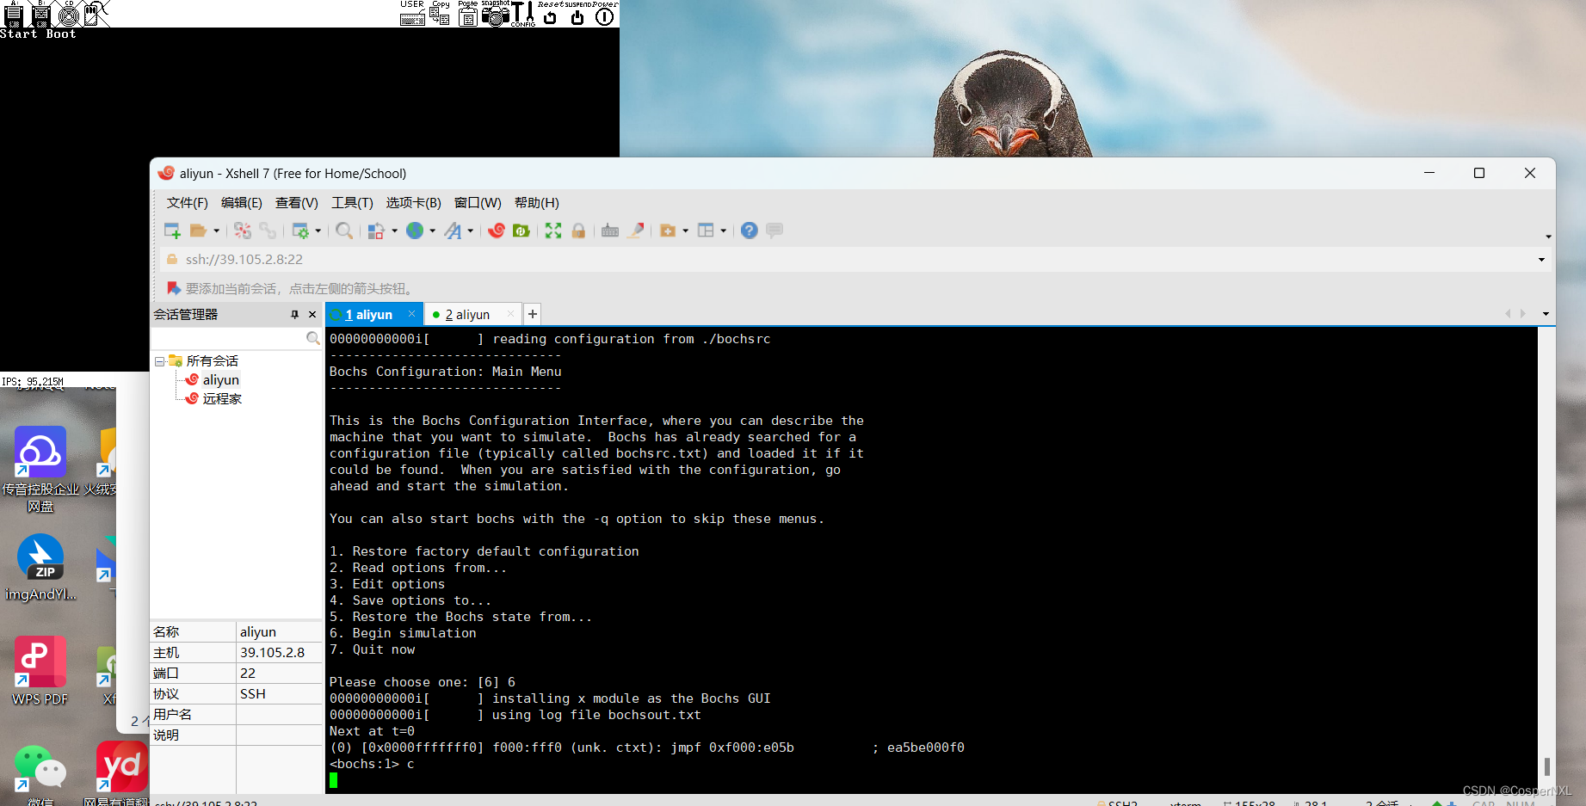This screenshot has width=1586, height=806.
Task: Open 传音控股企业网盘 desktop shortcut
Action: point(40,470)
